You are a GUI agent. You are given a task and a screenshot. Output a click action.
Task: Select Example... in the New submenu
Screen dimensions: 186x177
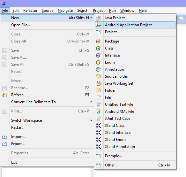[135, 156]
